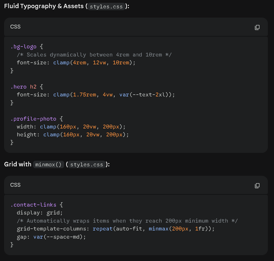Click the Fluid Typography & Assets heading

click(44, 6)
